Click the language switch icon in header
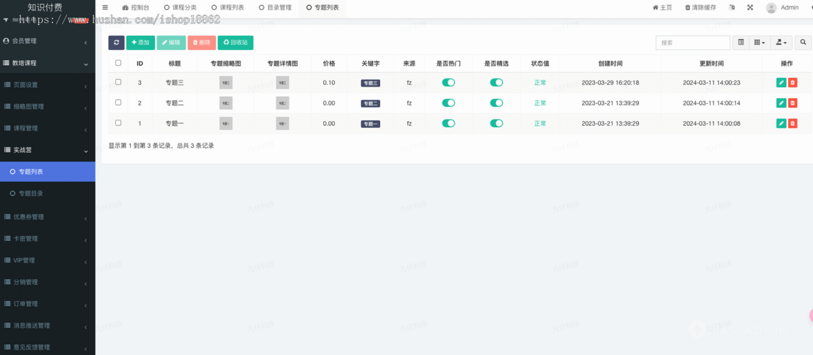The image size is (813, 355). point(732,7)
